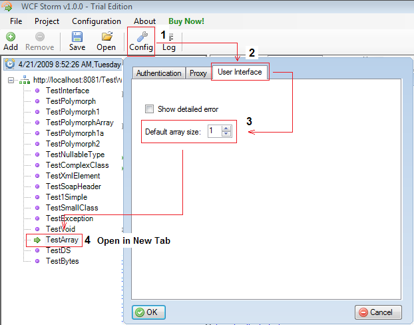Image resolution: width=414 pixels, height=325 pixels.
Task: Click the green arrow icon beside TestArray
Action: pos(37,240)
